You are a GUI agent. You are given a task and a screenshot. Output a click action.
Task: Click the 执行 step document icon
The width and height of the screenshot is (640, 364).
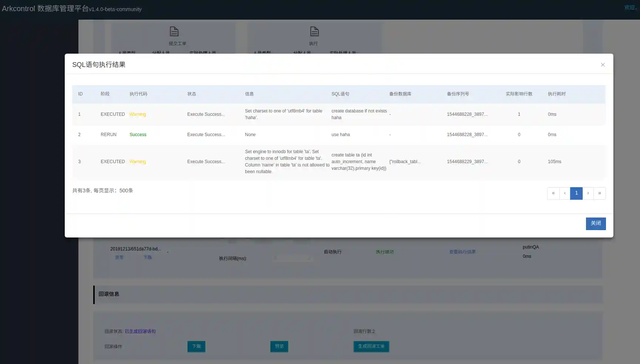pyautogui.click(x=314, y=31)
